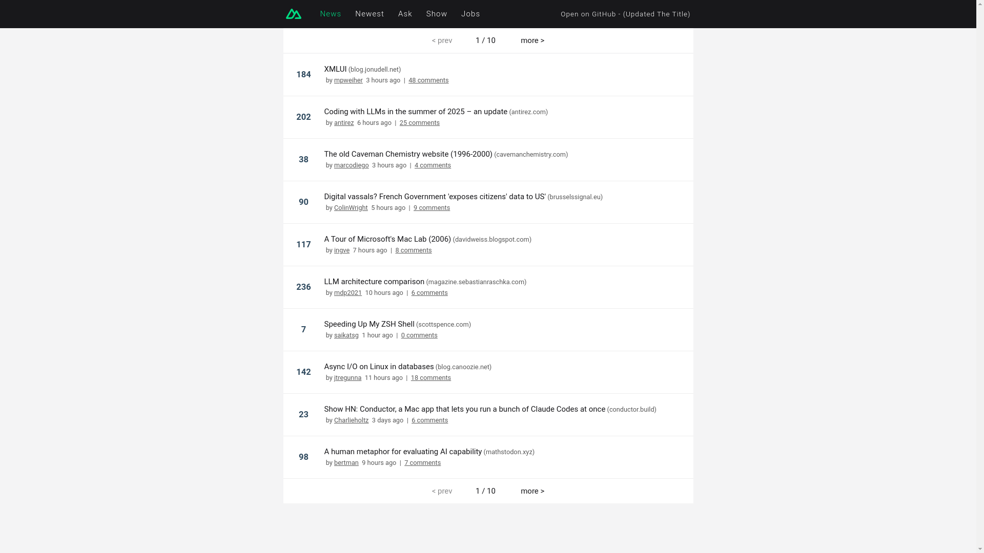Open the 0 comments link

pos(419,335)
